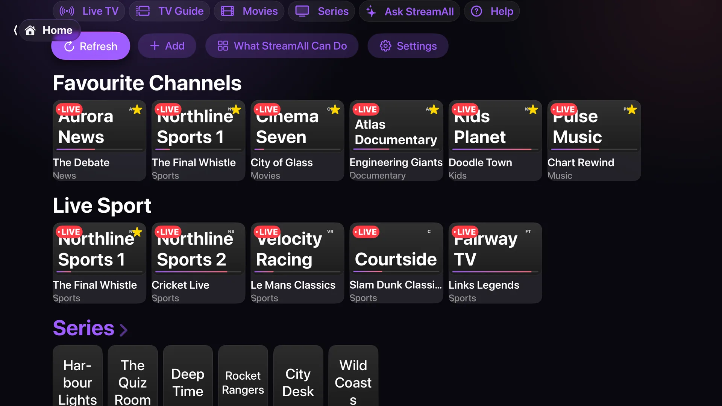Click the Cricket Live programme title

[180, 285]
